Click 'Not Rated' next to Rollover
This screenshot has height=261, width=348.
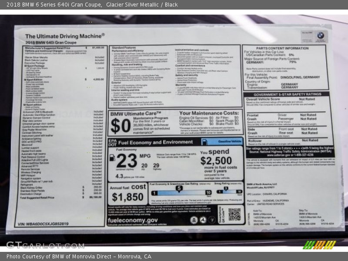pyautogui.click(x=310, y=140)
